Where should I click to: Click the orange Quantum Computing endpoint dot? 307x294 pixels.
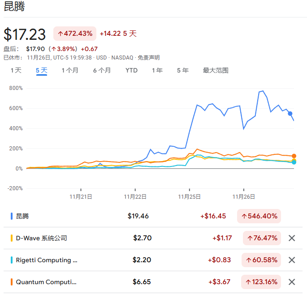(294, 156)
